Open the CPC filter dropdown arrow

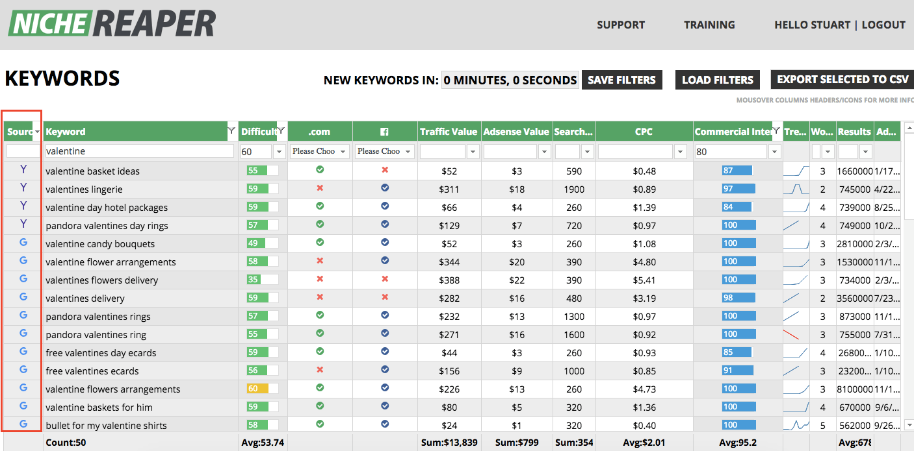pos(681,151)
